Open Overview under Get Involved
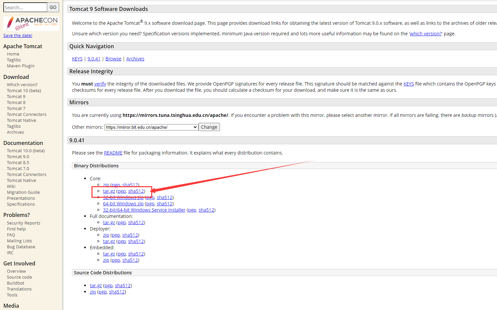 click(16, 271)
